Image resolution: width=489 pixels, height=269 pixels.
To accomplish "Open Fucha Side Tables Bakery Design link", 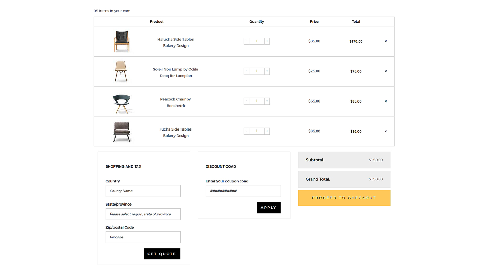I will (x=176, y=133).
